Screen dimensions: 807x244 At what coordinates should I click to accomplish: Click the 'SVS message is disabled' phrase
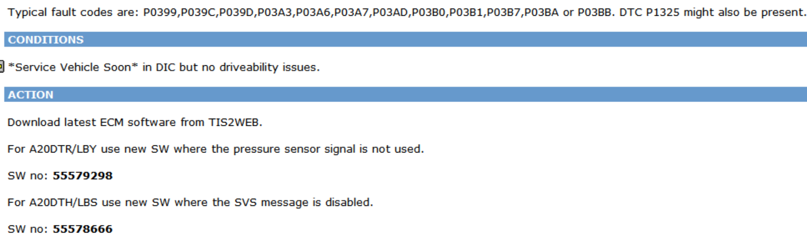coord(303,203)
